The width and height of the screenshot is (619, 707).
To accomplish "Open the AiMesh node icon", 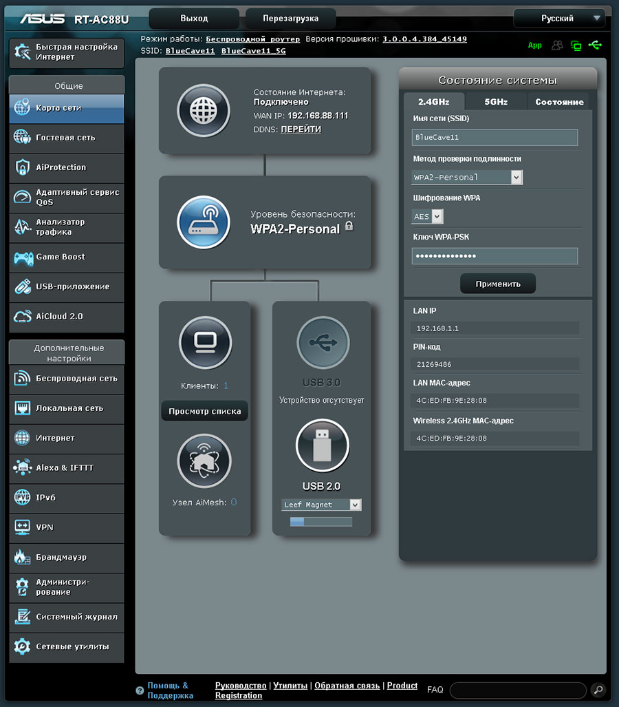I will tap(204, 461).
